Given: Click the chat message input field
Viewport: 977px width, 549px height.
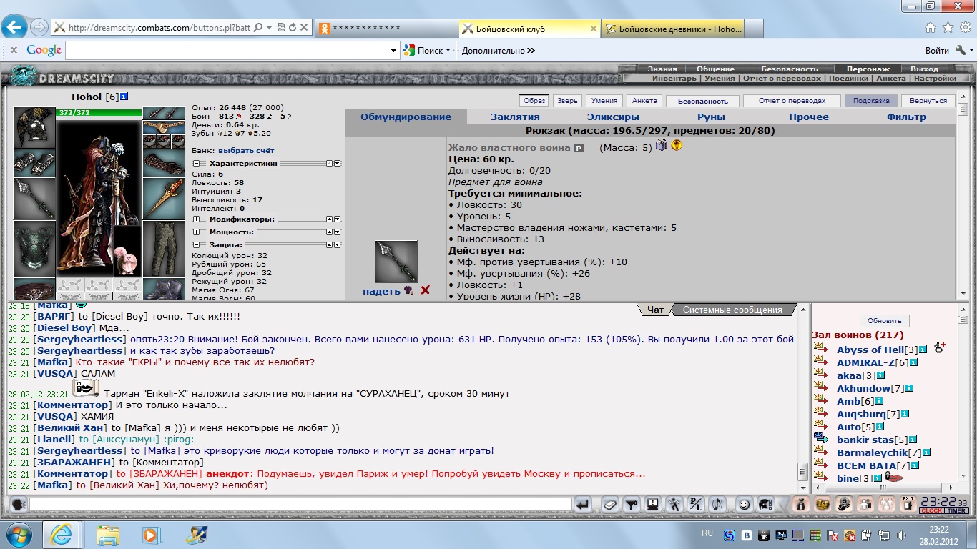Looking at the screenshot, I should point(300,505).
